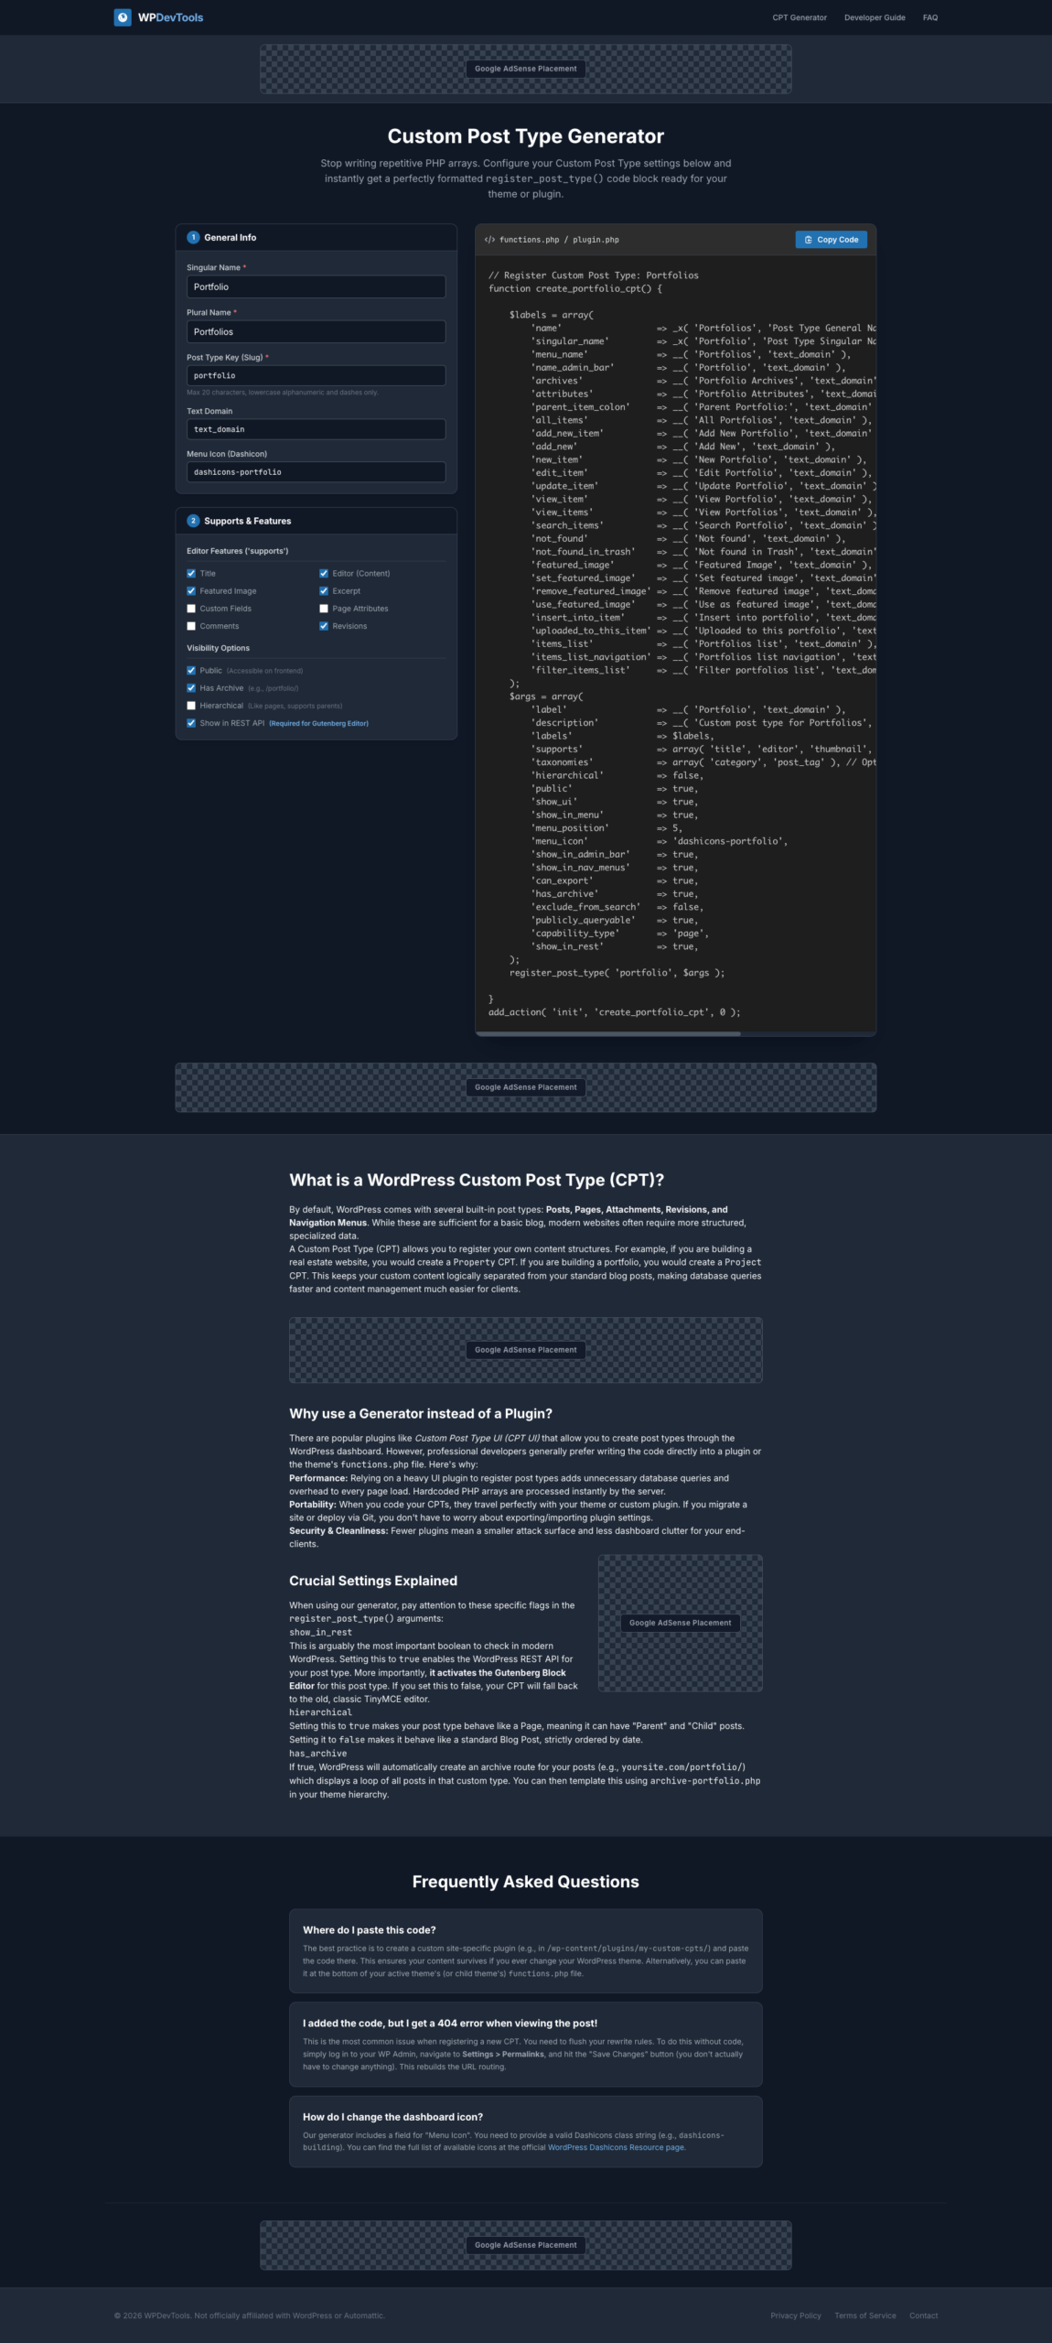Click the 404 error FAQ question
The width and height of the screenshot is (1052, 2343).
tap(450, 2024)
